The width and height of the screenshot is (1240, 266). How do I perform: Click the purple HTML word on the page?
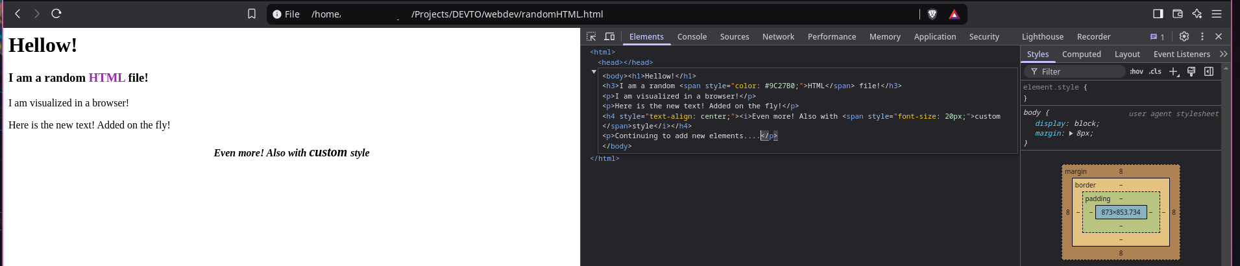(107, 78)
